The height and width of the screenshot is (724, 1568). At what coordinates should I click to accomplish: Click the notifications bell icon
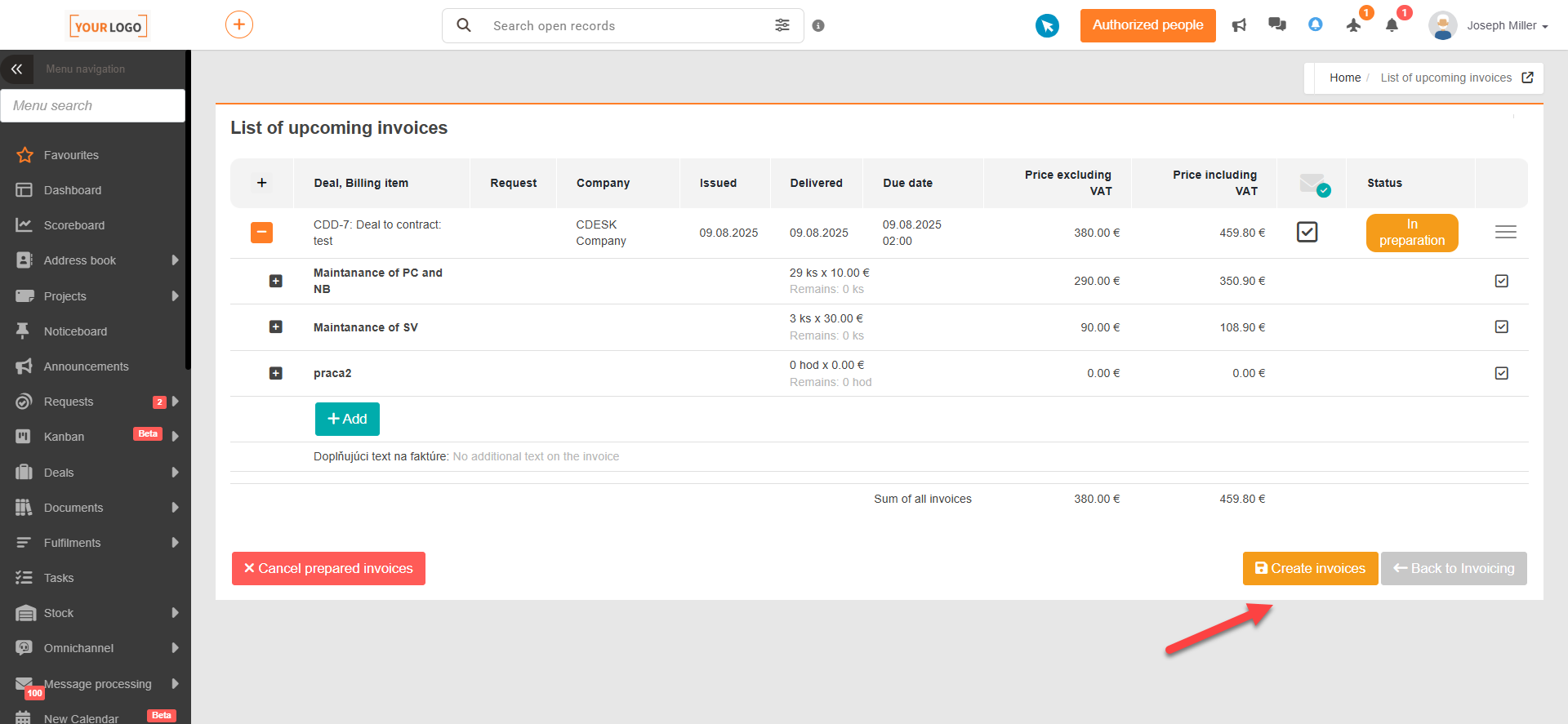1392,25
